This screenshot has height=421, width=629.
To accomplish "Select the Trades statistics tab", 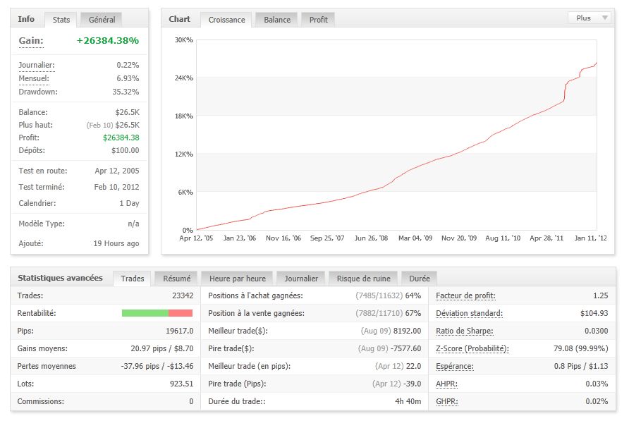I will pyautogui.click(x=133, y=279).
